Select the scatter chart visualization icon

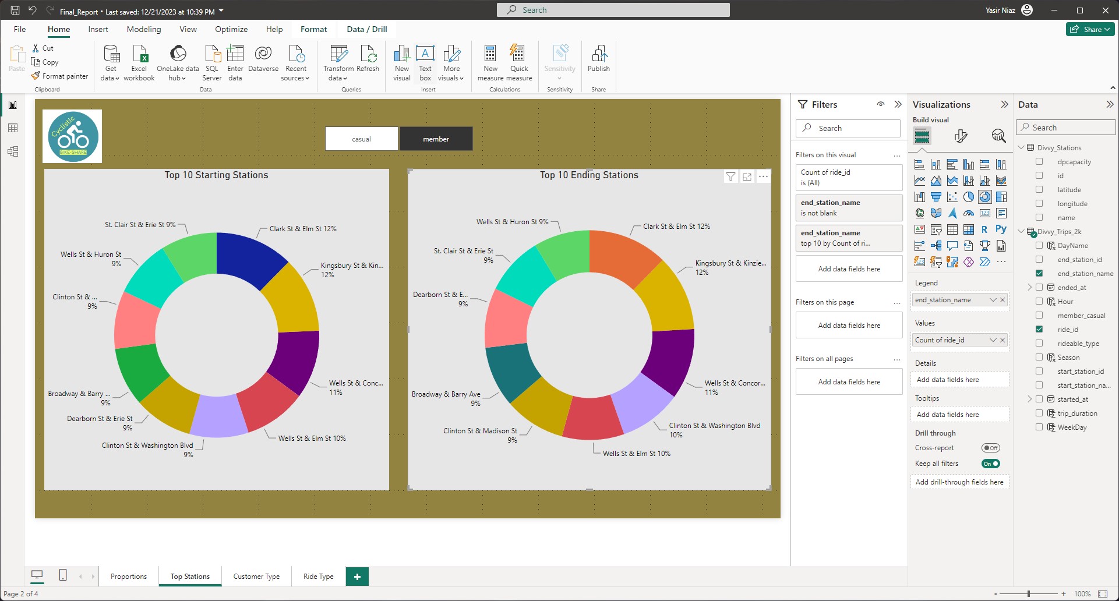click(952, 197)
